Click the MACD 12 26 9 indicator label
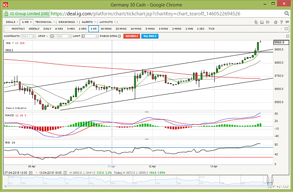The image size is (293, 193). pos(15,115)
